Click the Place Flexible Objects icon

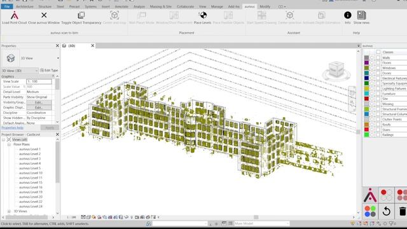[x=228, y=15]
